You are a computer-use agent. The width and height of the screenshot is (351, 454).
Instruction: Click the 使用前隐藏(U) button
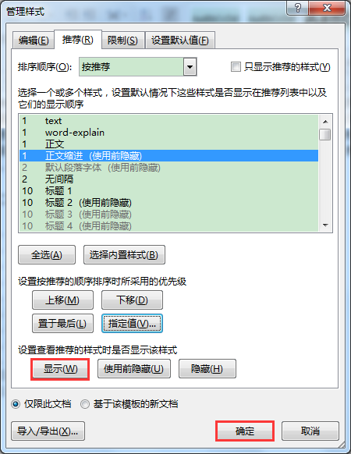134,369
